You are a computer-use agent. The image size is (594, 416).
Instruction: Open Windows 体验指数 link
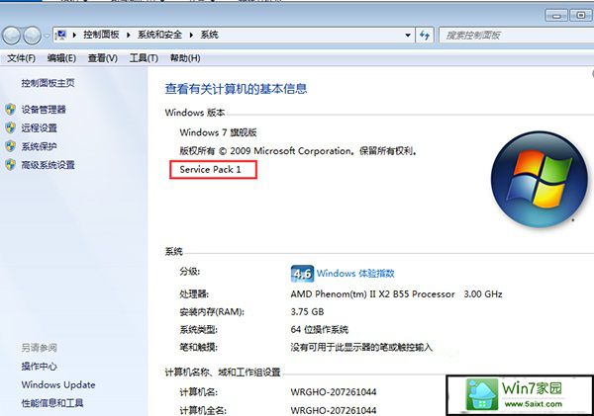(x=355, y=273)
